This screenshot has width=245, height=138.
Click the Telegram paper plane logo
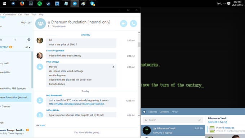(144, 112)
